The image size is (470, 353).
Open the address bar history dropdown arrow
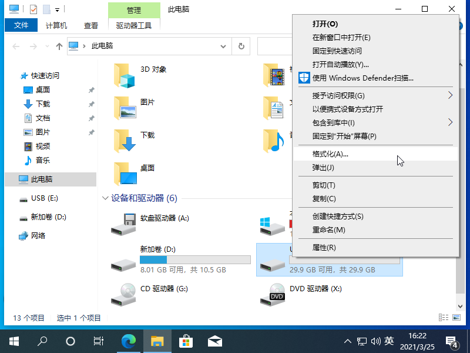[x=223, y=45]
